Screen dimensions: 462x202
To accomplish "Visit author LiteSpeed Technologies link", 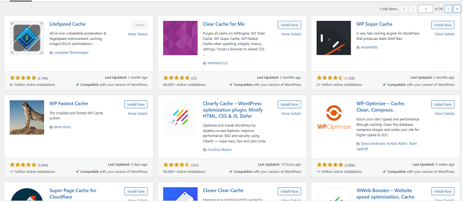I will pos(71,53).
